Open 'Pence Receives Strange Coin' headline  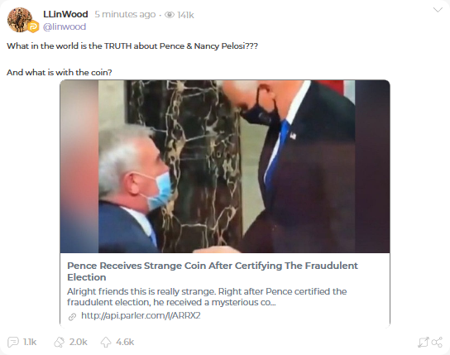point(213,271)
